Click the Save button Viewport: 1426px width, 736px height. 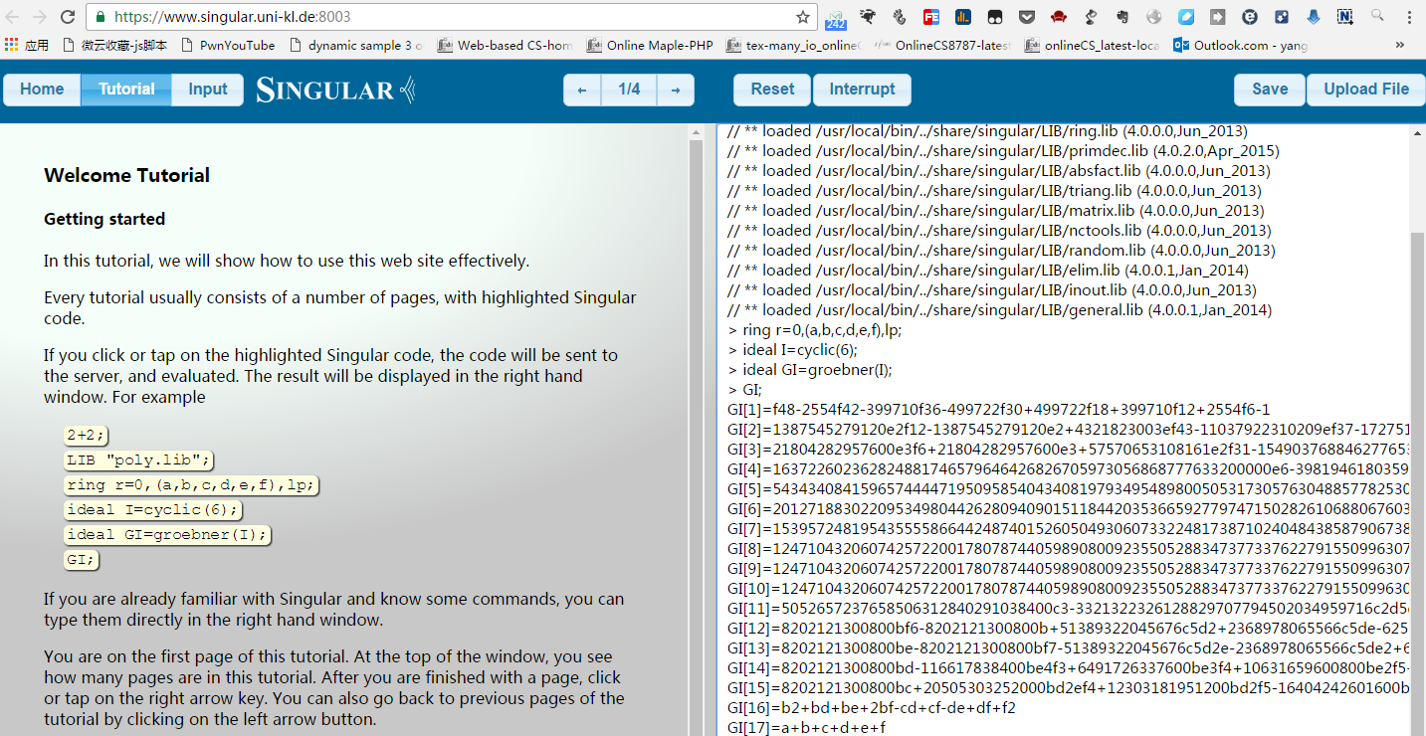tap(1270, 90)
